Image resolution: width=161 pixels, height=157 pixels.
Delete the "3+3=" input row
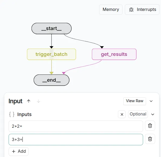(150, 139)
